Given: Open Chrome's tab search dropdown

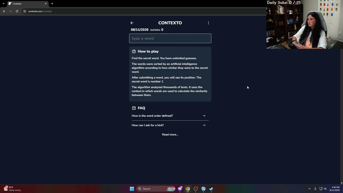Looking at the screenshot, I should [3, 4].
